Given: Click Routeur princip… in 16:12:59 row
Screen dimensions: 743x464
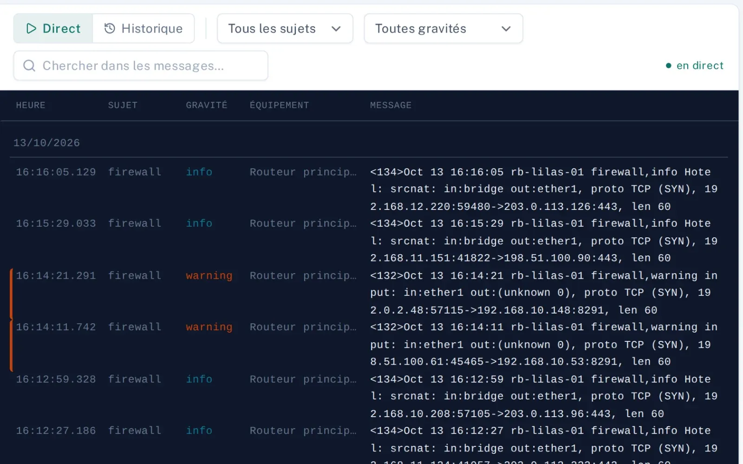Looking at the screenshot, I should [303, 379].
